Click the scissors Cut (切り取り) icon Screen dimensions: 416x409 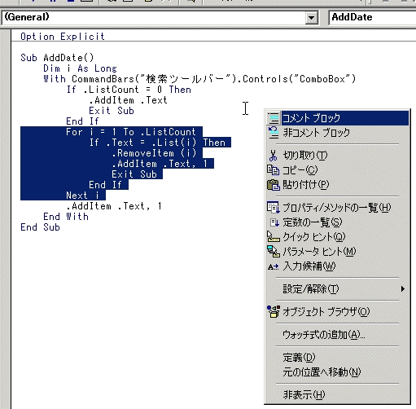pos(274,156)
